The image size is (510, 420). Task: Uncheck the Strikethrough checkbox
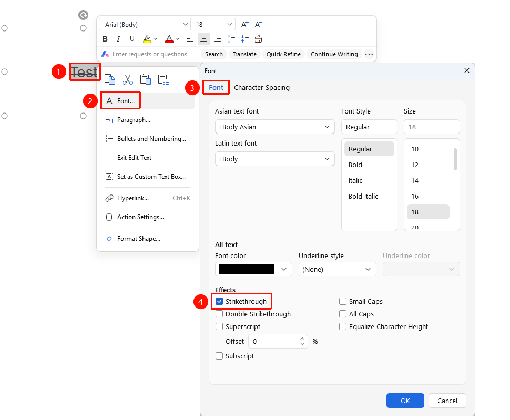pos(219,301)
